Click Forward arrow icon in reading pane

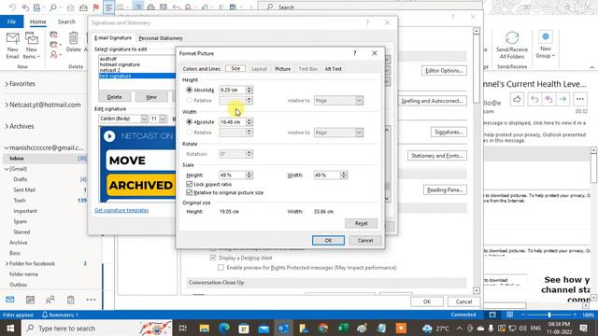pyautogui.click(x=562, y=100)
